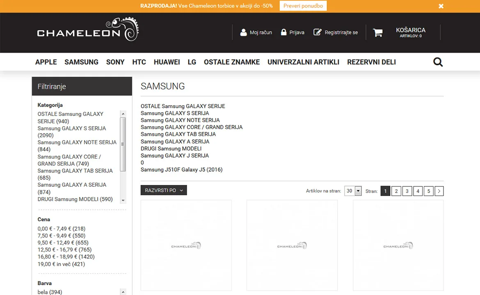Click the padlock icon beside Prijava
The height and width of the screenshot is (295, 480).
283,32
